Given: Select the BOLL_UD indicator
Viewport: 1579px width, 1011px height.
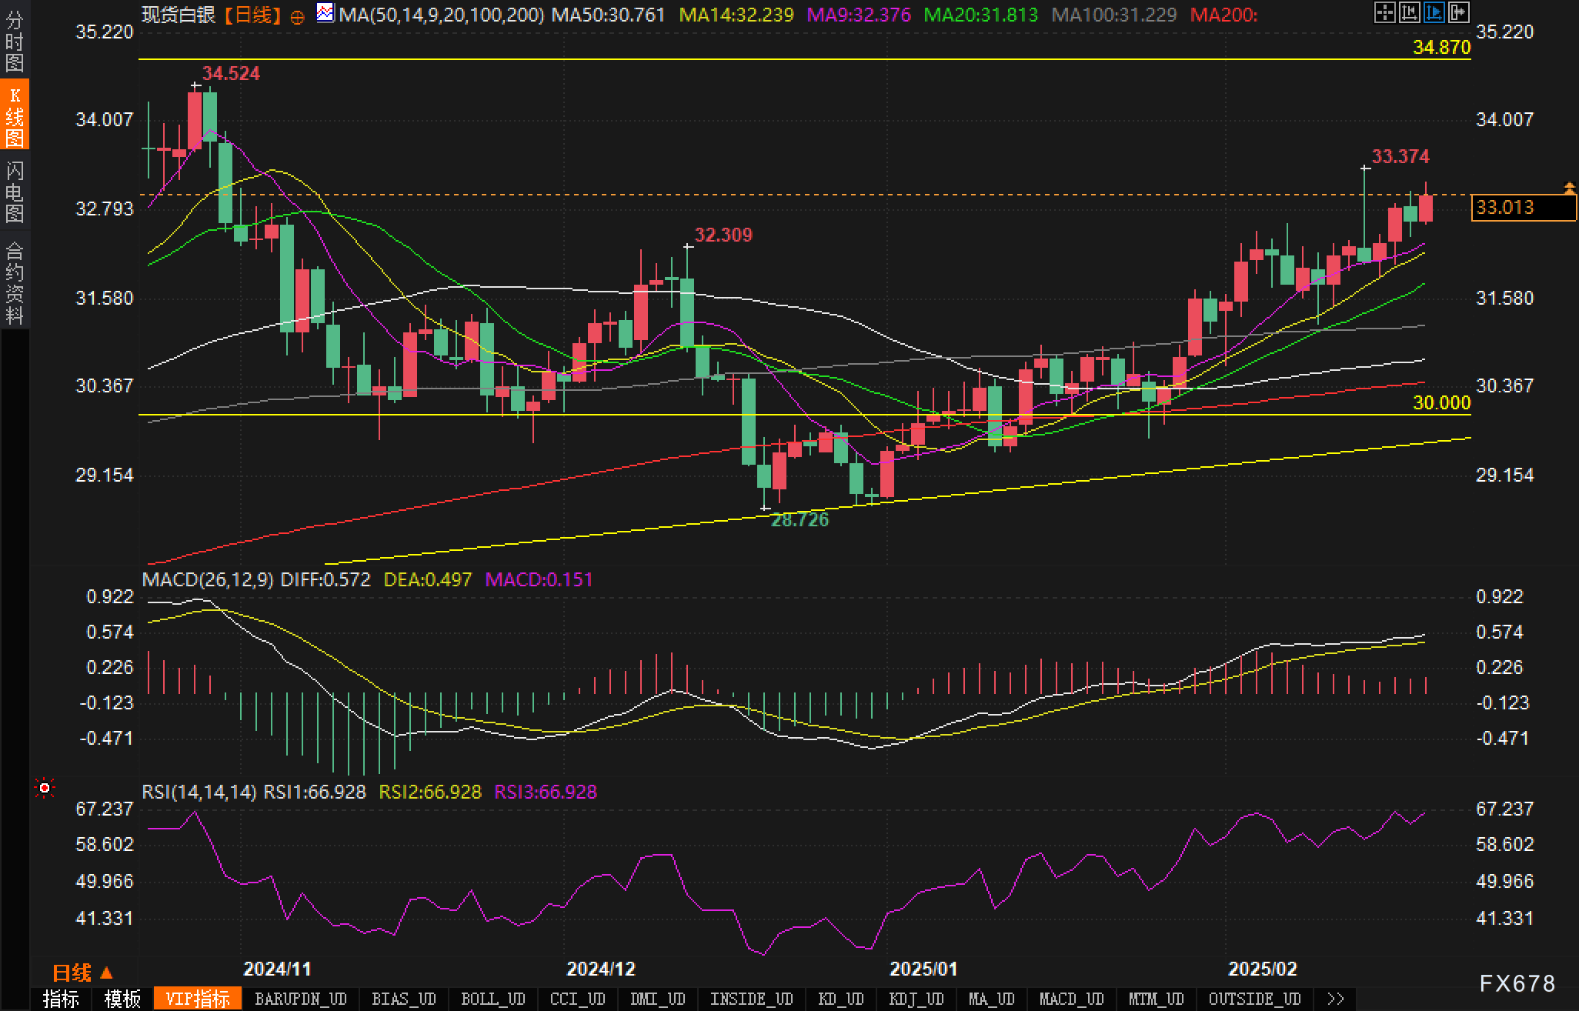Looking at the screenshot, I should click(492, 999).
